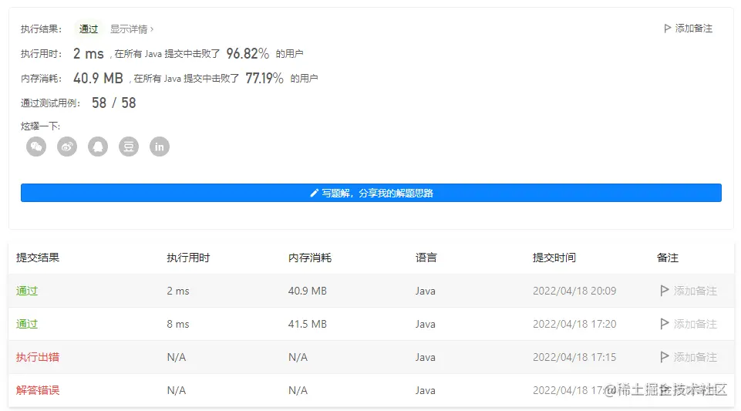This screenshot has width=741, height=411.
Task: Share result via Douban icon
Action: (129, 147)
